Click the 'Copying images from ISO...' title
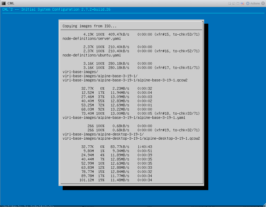Screen dimensions: 266x207 89,26
